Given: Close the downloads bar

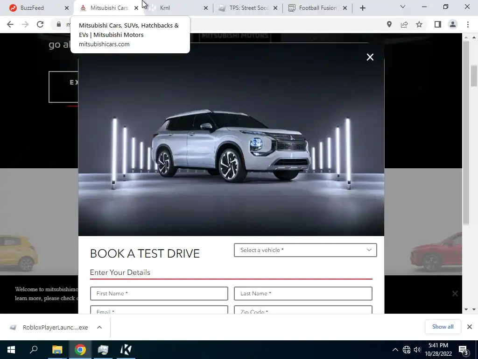Looking at the screenshot, I should click(x=470, y=327).
